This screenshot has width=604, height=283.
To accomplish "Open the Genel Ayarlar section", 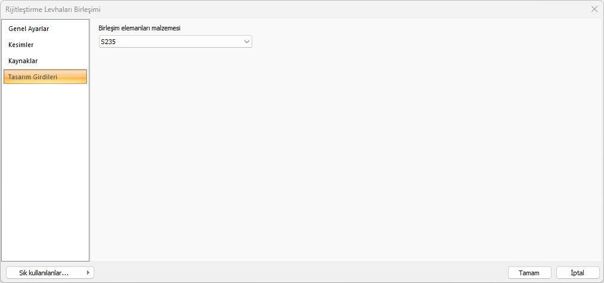I will [29, 29].
